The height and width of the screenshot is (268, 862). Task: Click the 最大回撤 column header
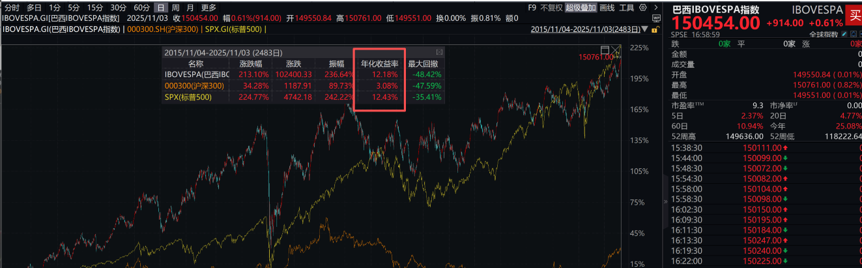pos(424,64)
